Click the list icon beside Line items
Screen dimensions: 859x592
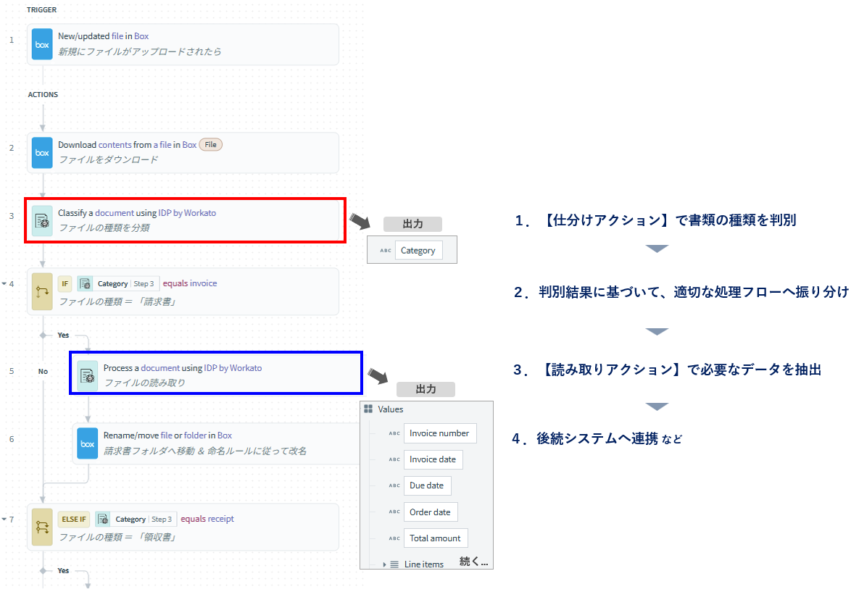coord(394,564)
